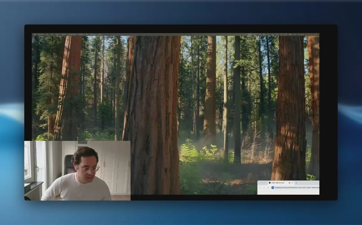Open the Help menu
362x225 pixels.
(x=100, y=35)
